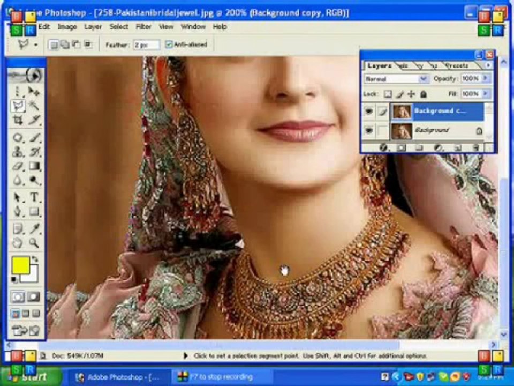Select the Rectangular Marquee tool

tap(18, 91)
